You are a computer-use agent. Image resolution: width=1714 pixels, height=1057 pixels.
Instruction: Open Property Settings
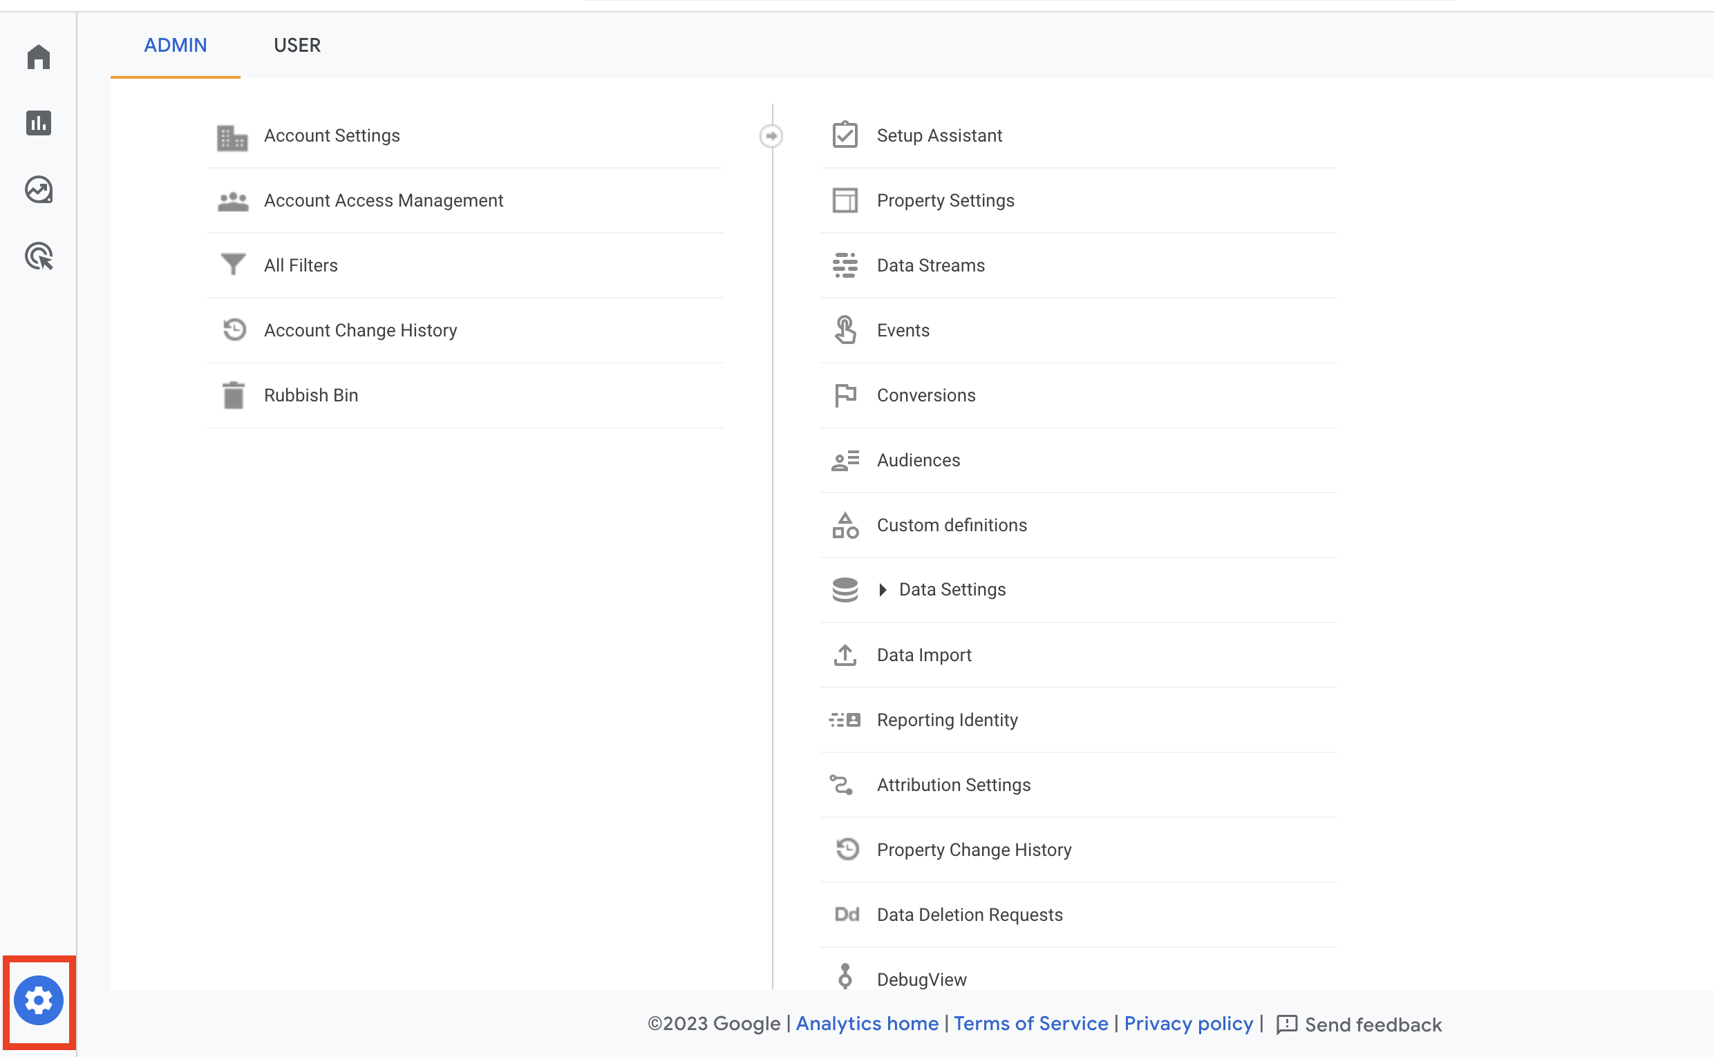(x=945, y=200)
